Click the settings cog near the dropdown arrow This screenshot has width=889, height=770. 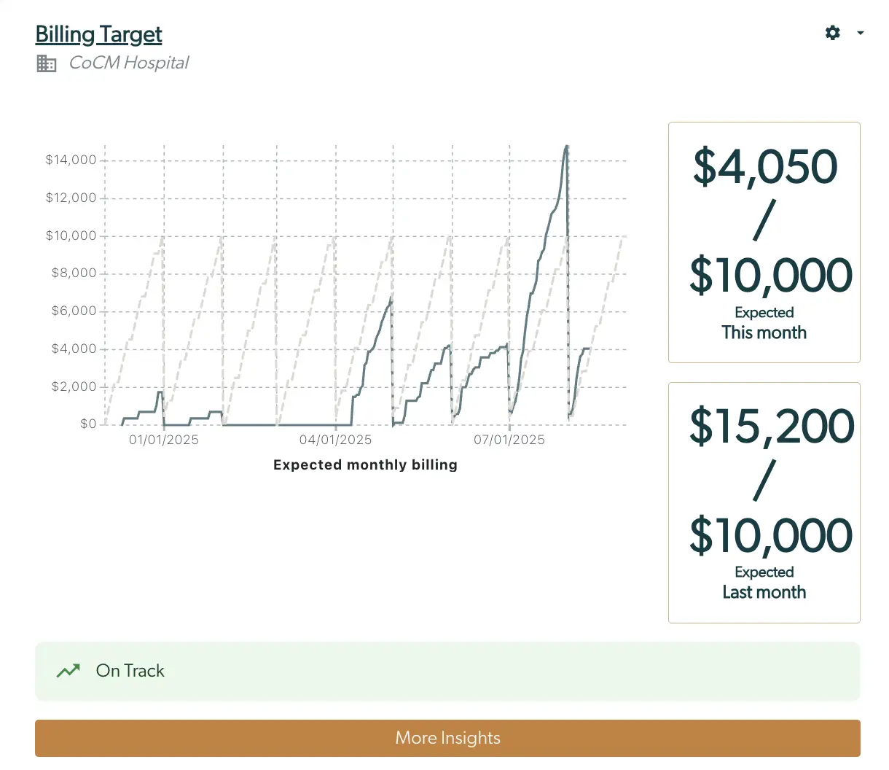(x=832, y=33)
